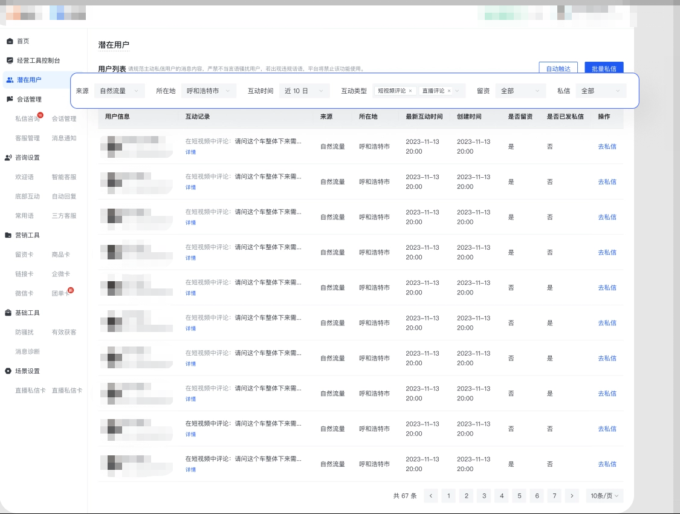Select the 咨询设置 headset icon

pos(8,157)
